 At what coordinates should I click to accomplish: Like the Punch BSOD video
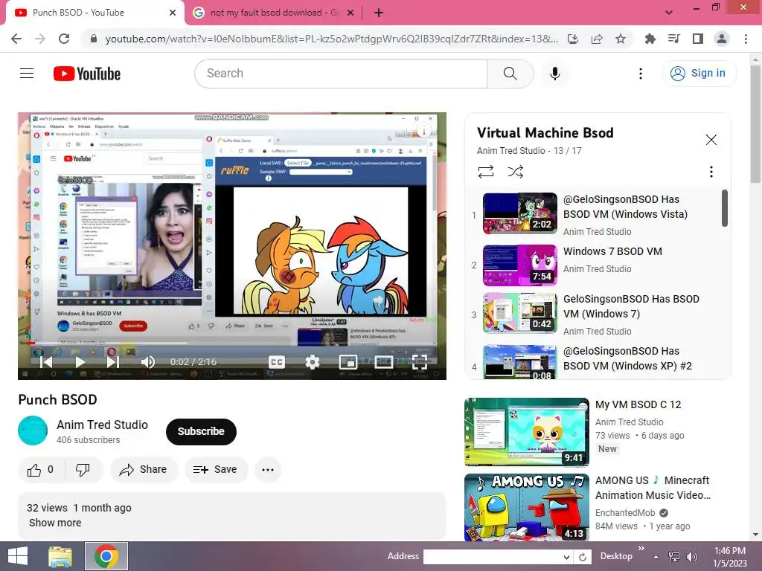tap(40, 470)
